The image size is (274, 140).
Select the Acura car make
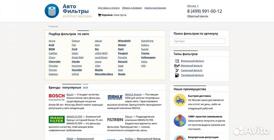pyautogui.click(x=52, y=41)
